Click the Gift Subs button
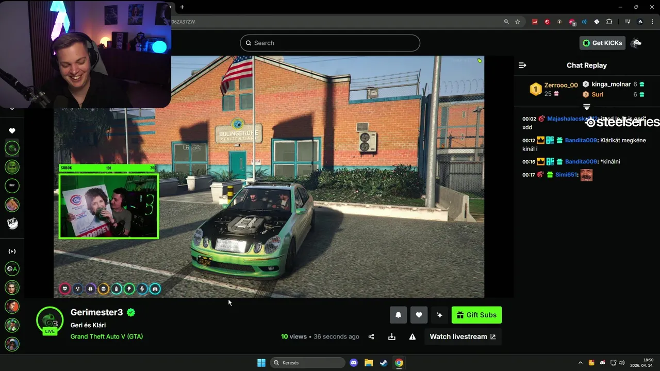This screenshot has width=660, height=371. pos(476,315)
